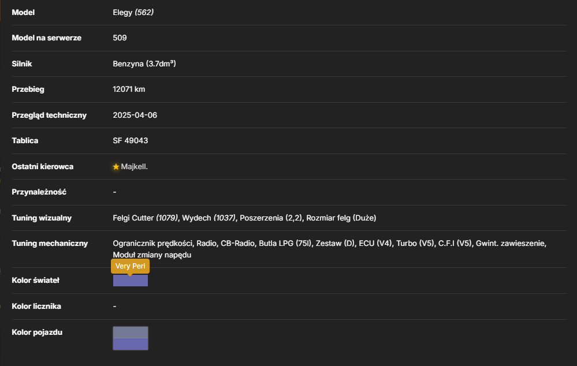Select the inspection date 2025-04-06
Viewport: 577px width, 366px height.
[135, 115]
